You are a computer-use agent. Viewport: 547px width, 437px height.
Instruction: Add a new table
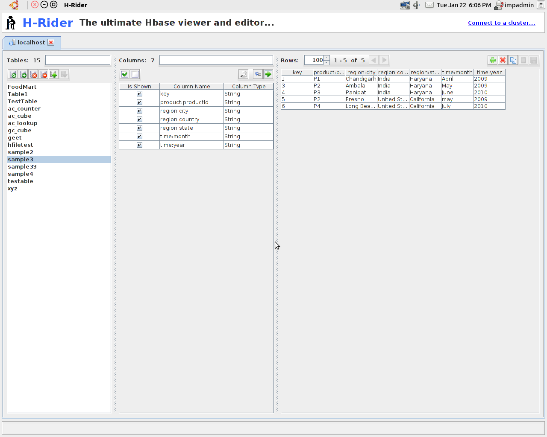[23, 74]
